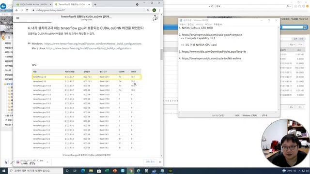Screen dimensions: 310x174
Task: Open the NVIDIA app icon on taskbar
Action: (170, 171)
